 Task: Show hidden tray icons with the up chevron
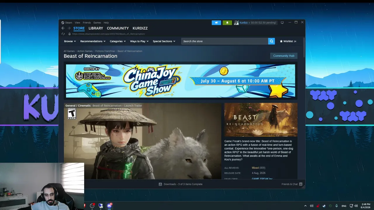tap(305, 206)
